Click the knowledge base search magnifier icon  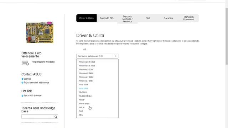[x=56, y=117]
